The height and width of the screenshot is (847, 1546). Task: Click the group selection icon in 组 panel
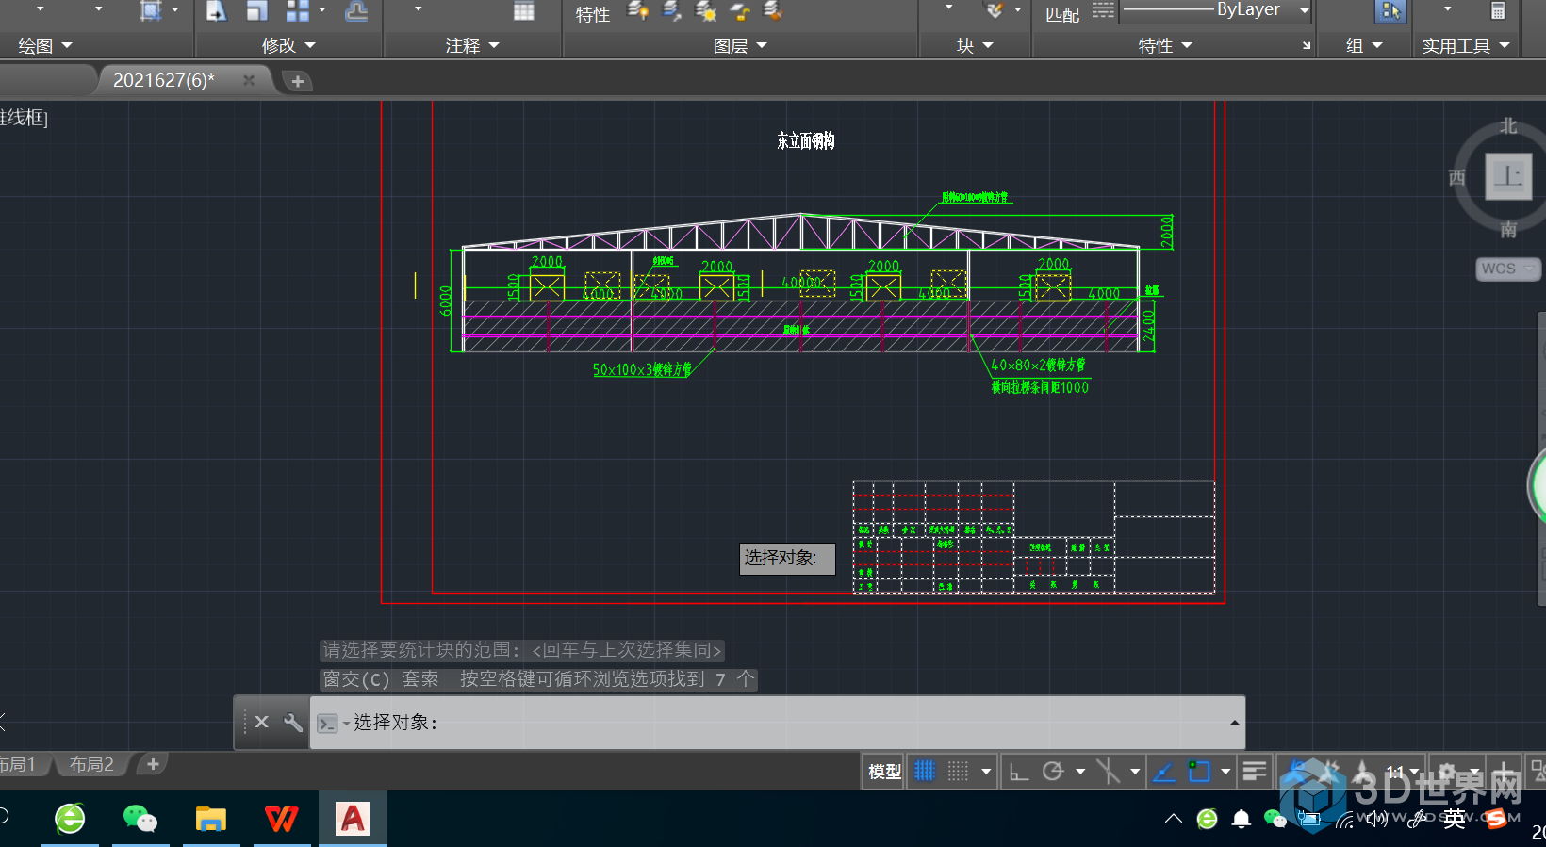coord(1390,10)
